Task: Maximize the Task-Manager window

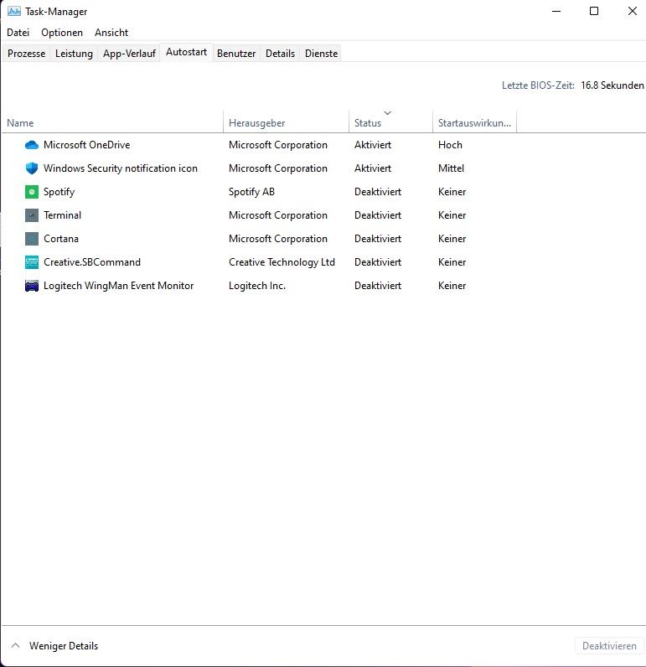Action: [x=594, y=11]
